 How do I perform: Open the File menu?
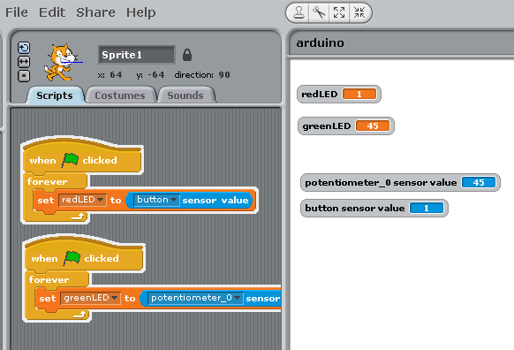pyautogui.click(x=17, y=12)
